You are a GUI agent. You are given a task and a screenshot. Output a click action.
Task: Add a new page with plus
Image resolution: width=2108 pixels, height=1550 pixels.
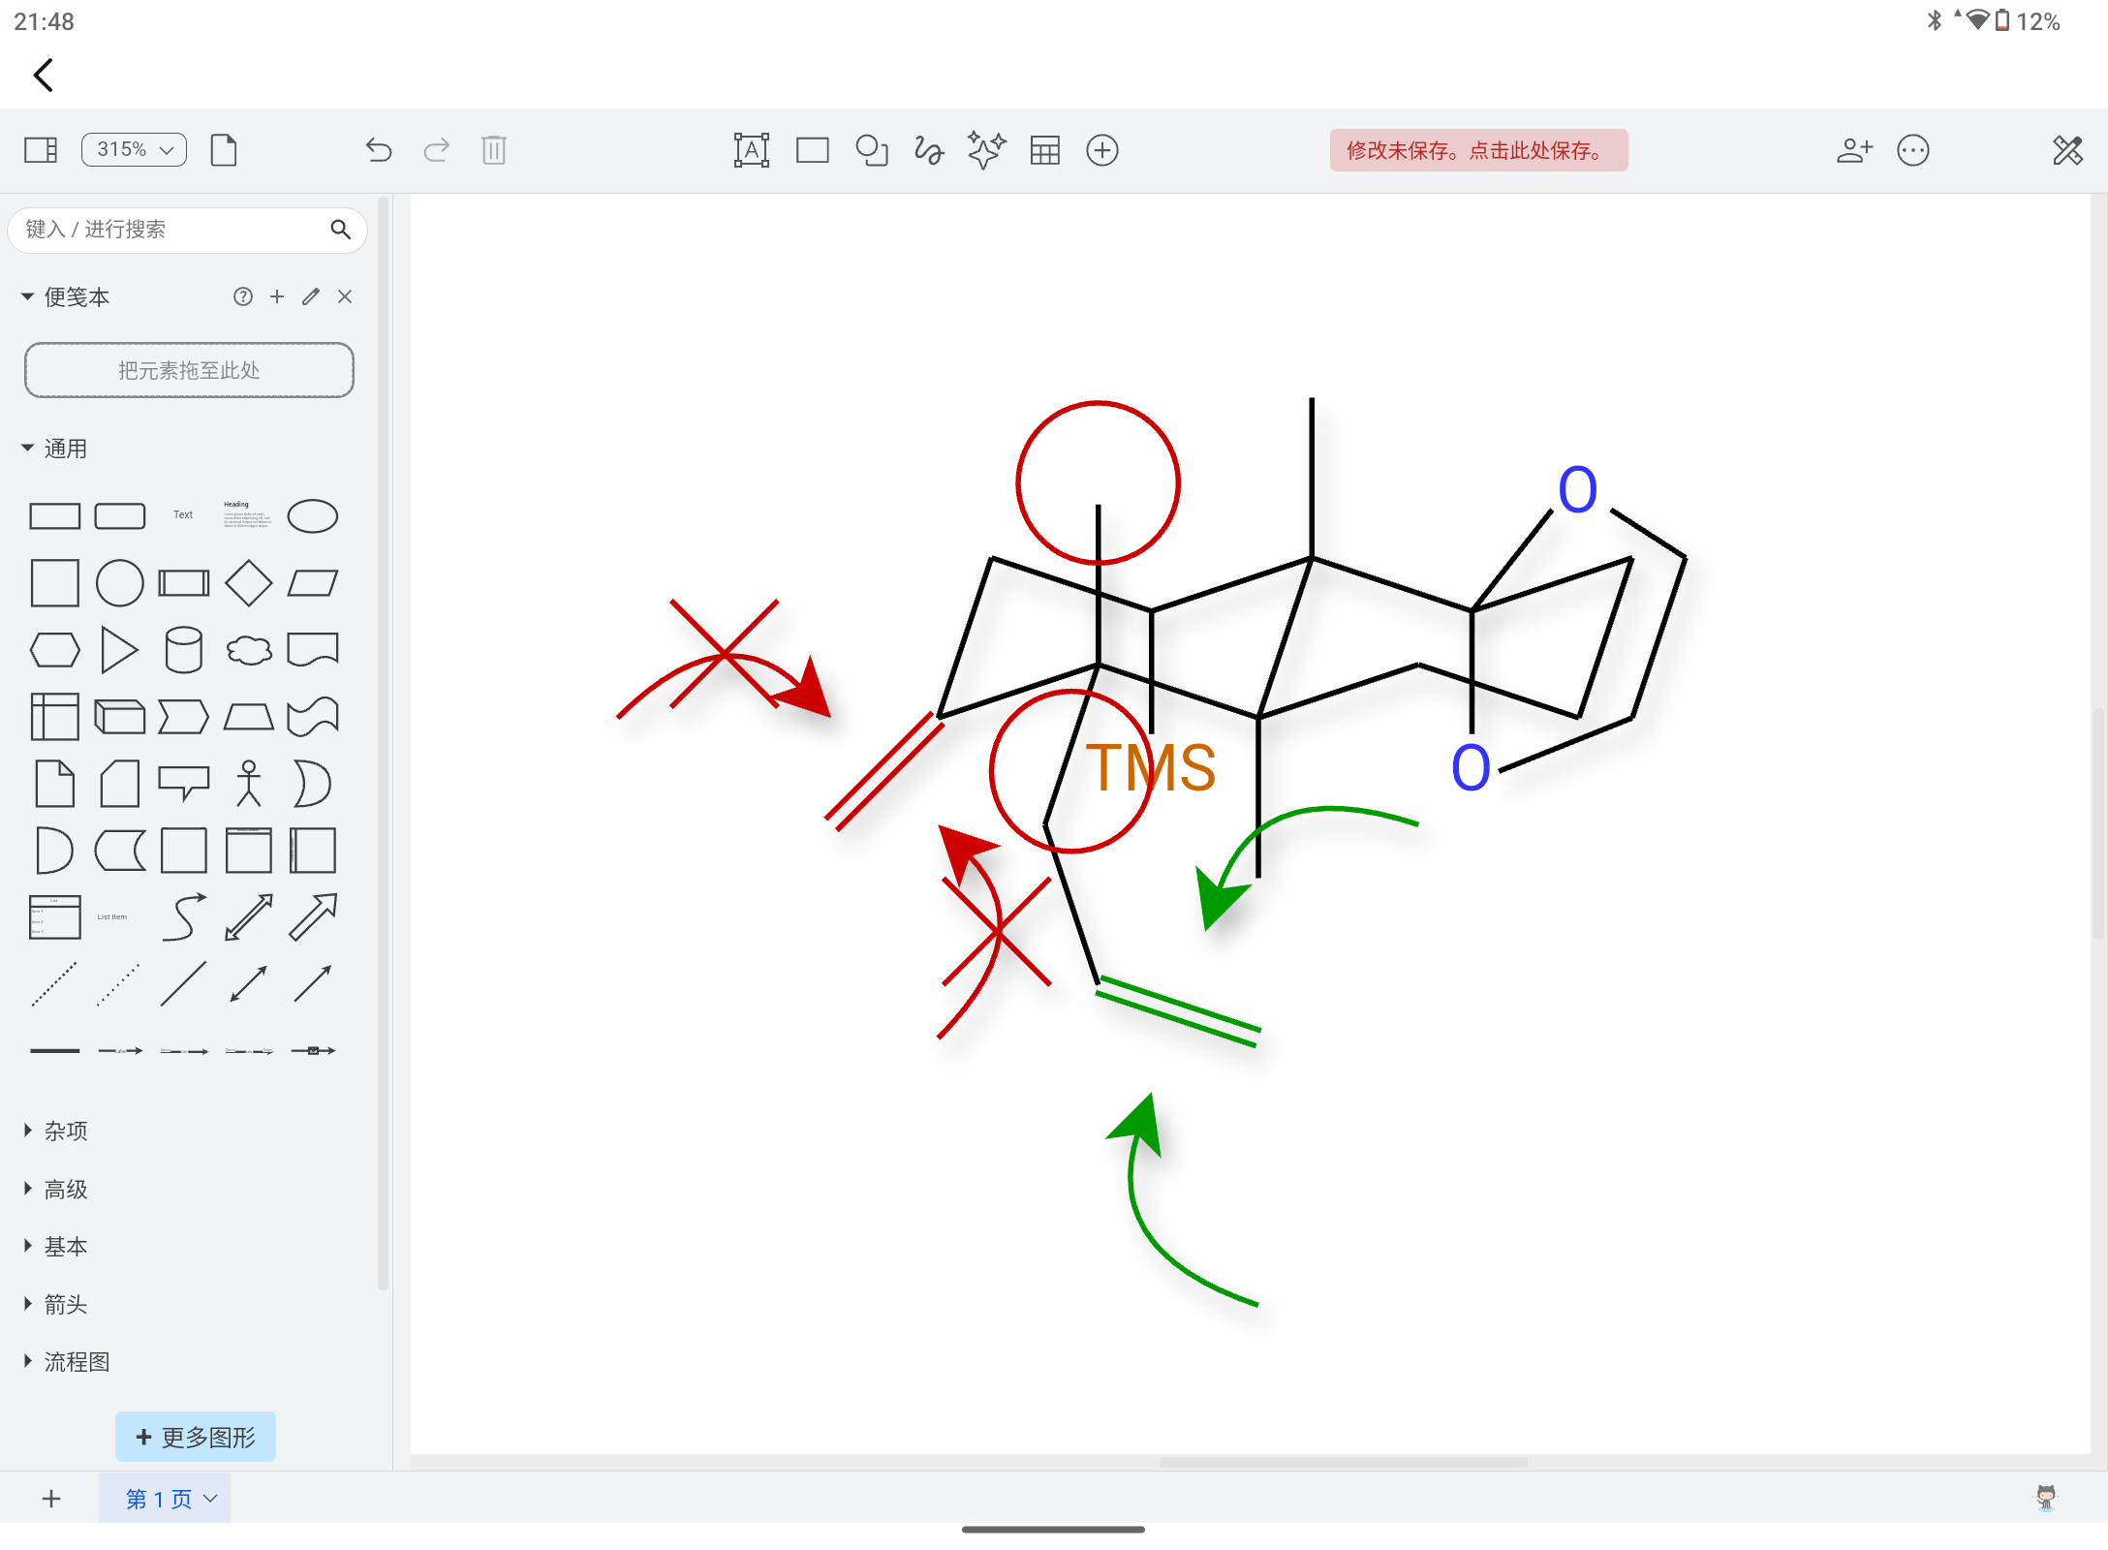(51, 1499)
